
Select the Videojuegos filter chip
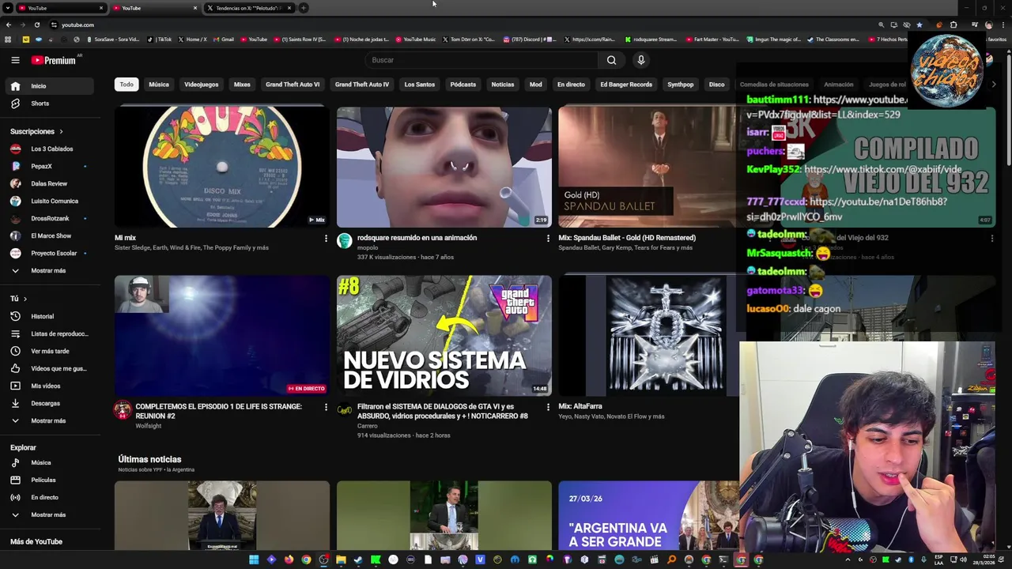click(x=201, y=85)
